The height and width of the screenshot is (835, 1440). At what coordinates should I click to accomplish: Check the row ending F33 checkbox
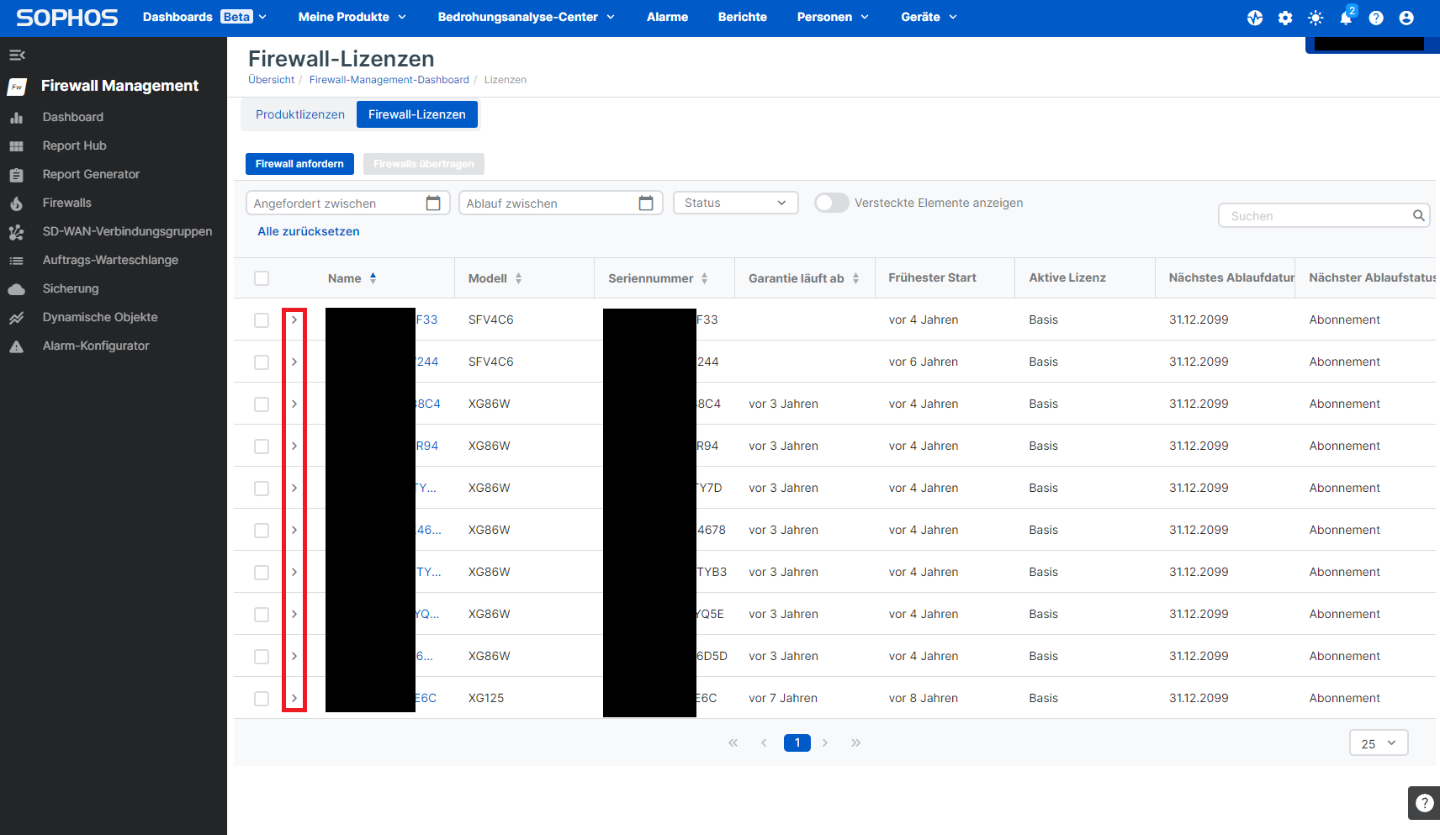tap(262, 320)
